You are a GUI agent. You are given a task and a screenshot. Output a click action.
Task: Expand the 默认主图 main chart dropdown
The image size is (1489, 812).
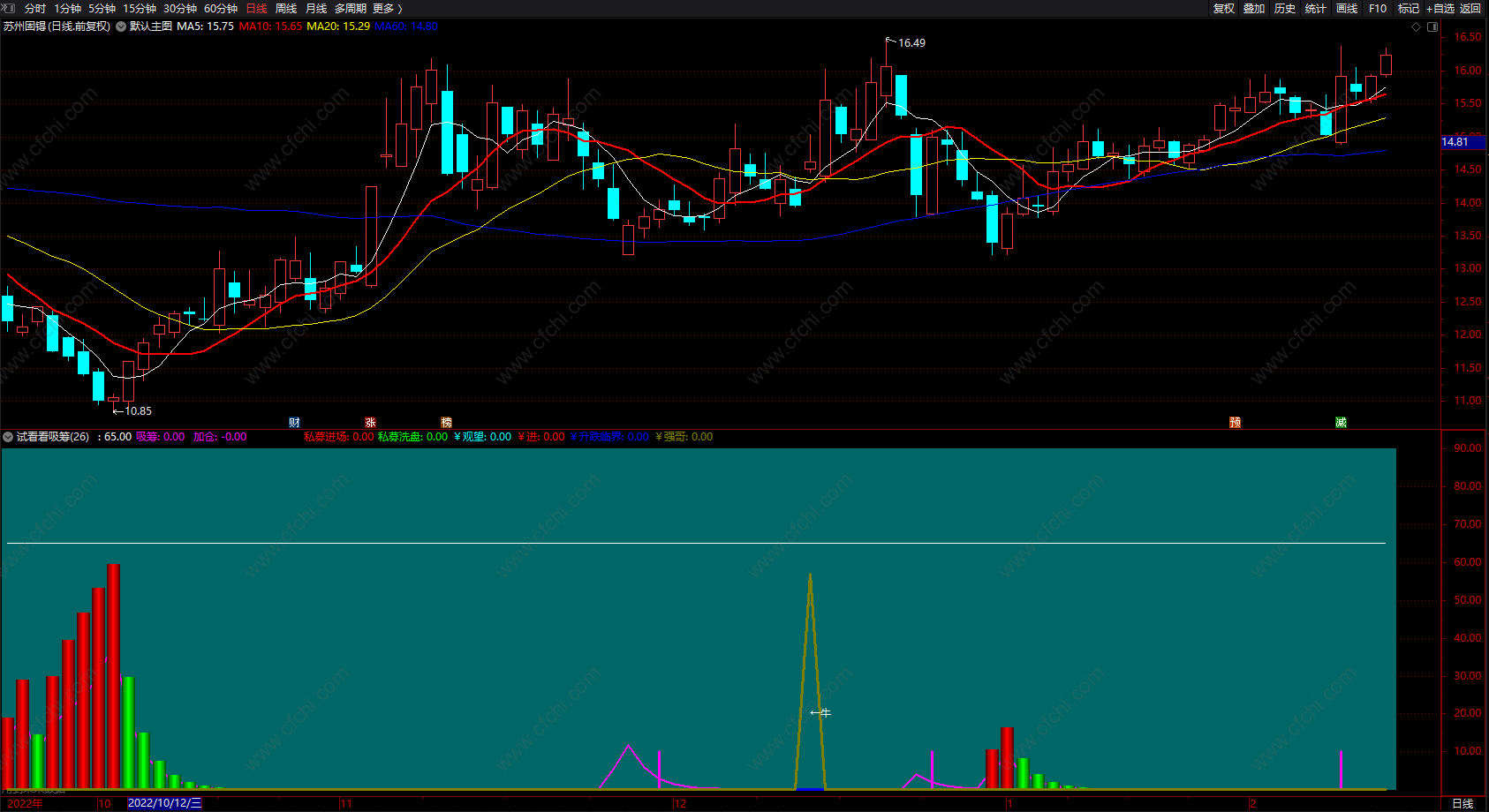pos(121,26)
